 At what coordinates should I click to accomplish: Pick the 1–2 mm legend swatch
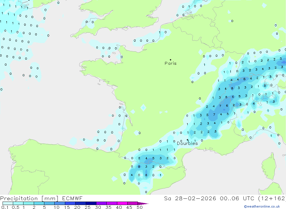tap(29, 203)
